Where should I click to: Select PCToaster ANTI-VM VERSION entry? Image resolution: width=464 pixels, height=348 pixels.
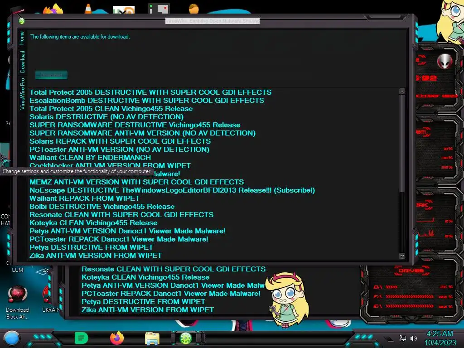coord(119,150)
